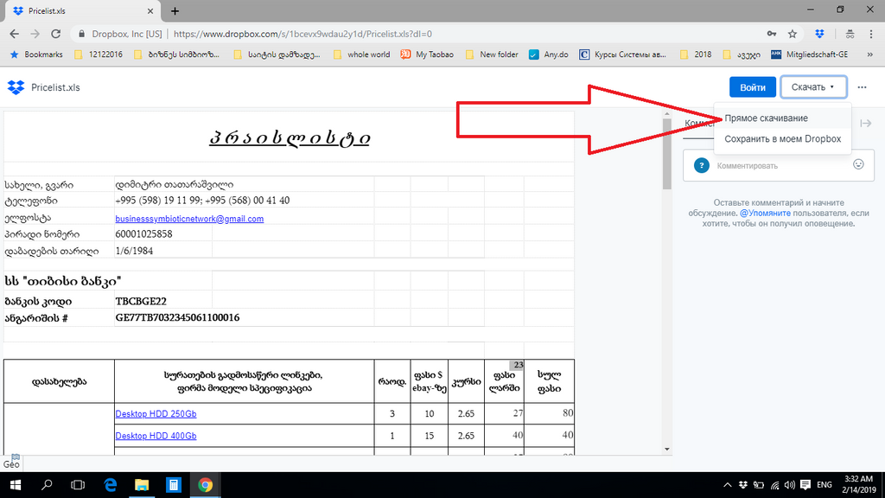Click the Войти sign-in button

753,87
